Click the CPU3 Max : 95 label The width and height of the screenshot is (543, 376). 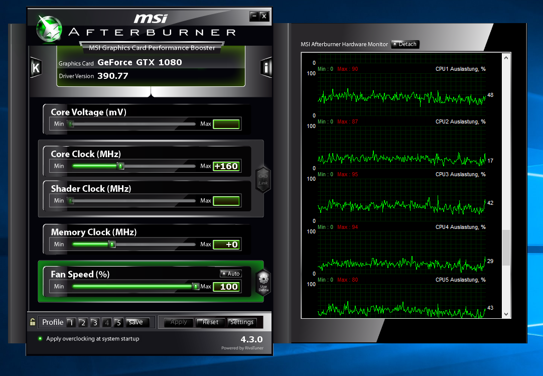tap(348, 174)
